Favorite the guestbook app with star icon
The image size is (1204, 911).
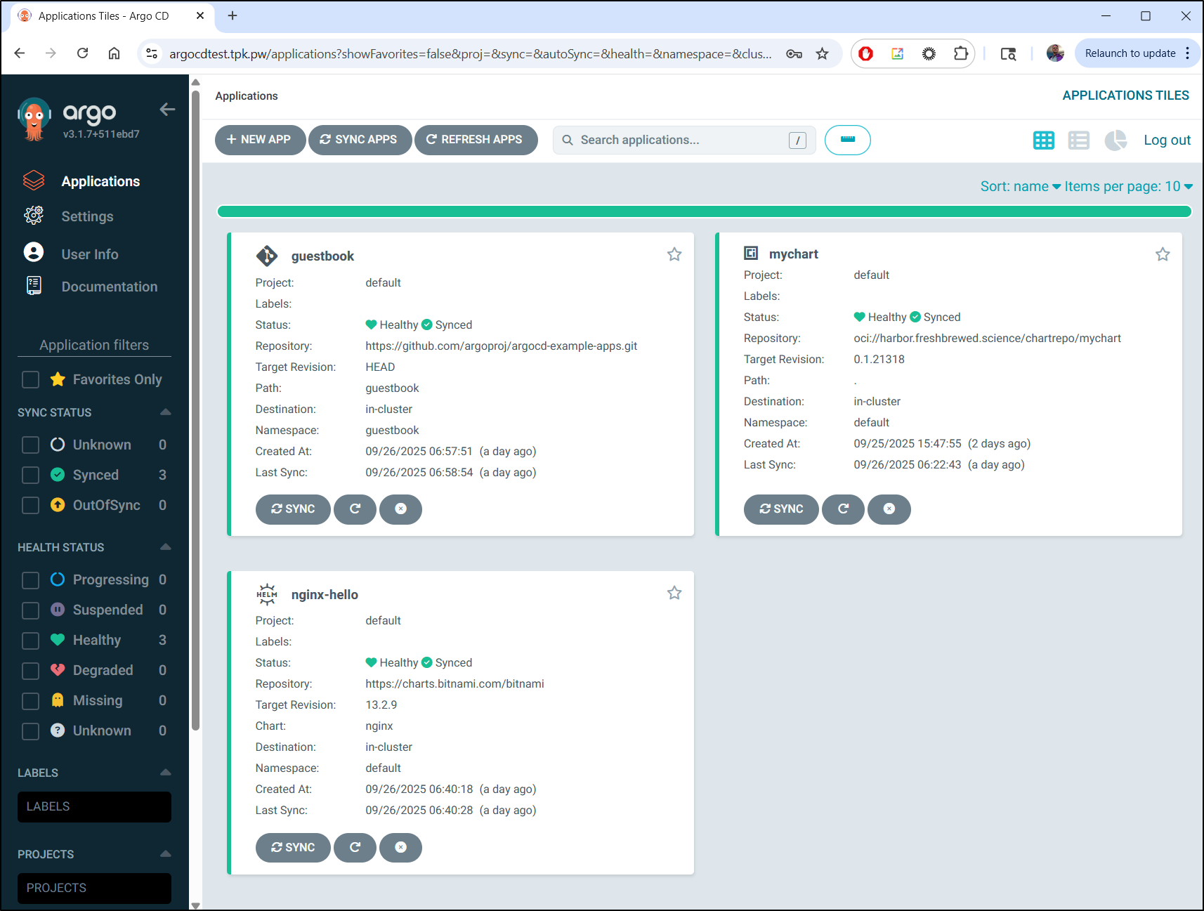(x=674, y=255)
